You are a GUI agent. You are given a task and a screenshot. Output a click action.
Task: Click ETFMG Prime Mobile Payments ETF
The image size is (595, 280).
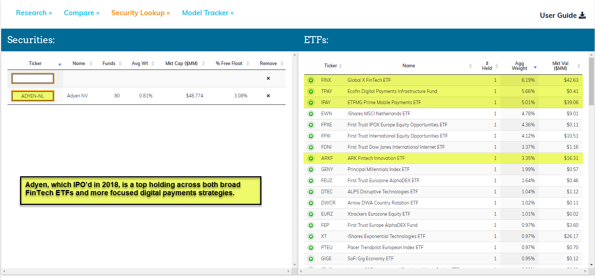[384, 103]
